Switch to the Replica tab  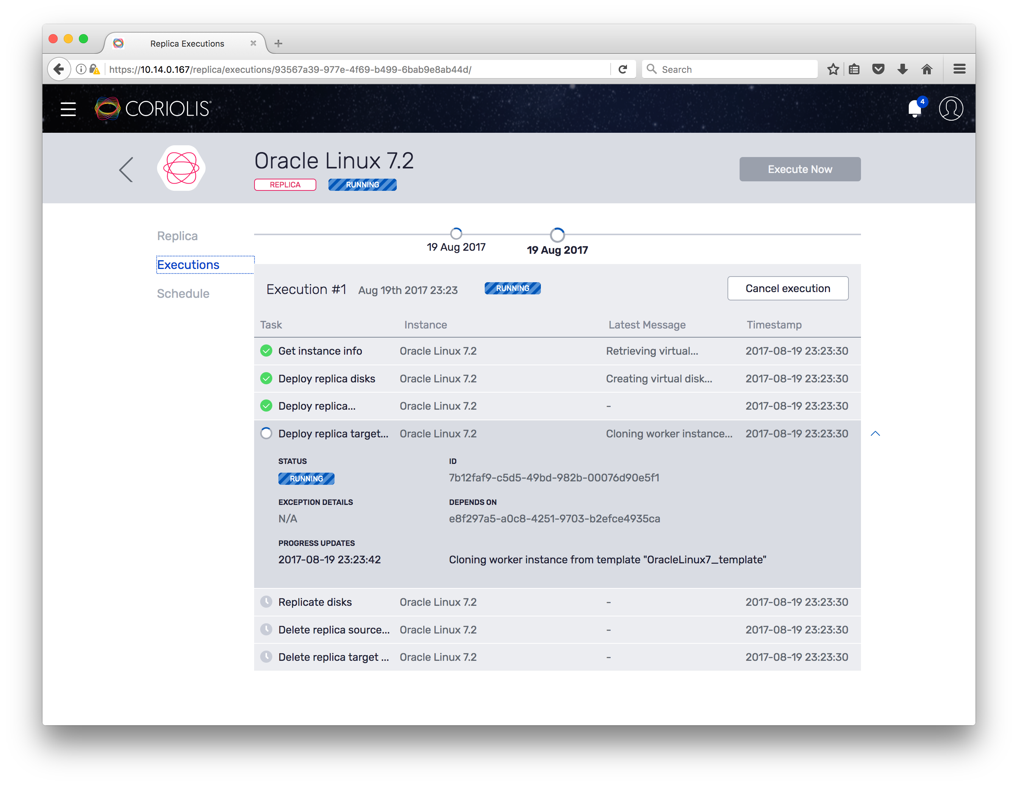tap(177, 236)
